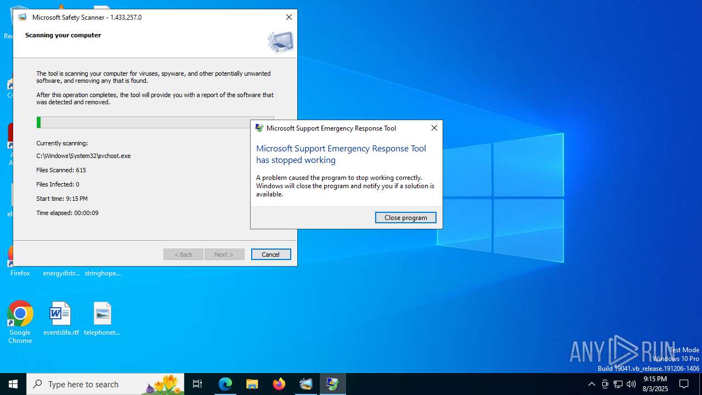Image resolution: width=702 pixels, height=395 pixels.
Task: Click the svchost.exe scanning path text
Action: click(83, 156)
